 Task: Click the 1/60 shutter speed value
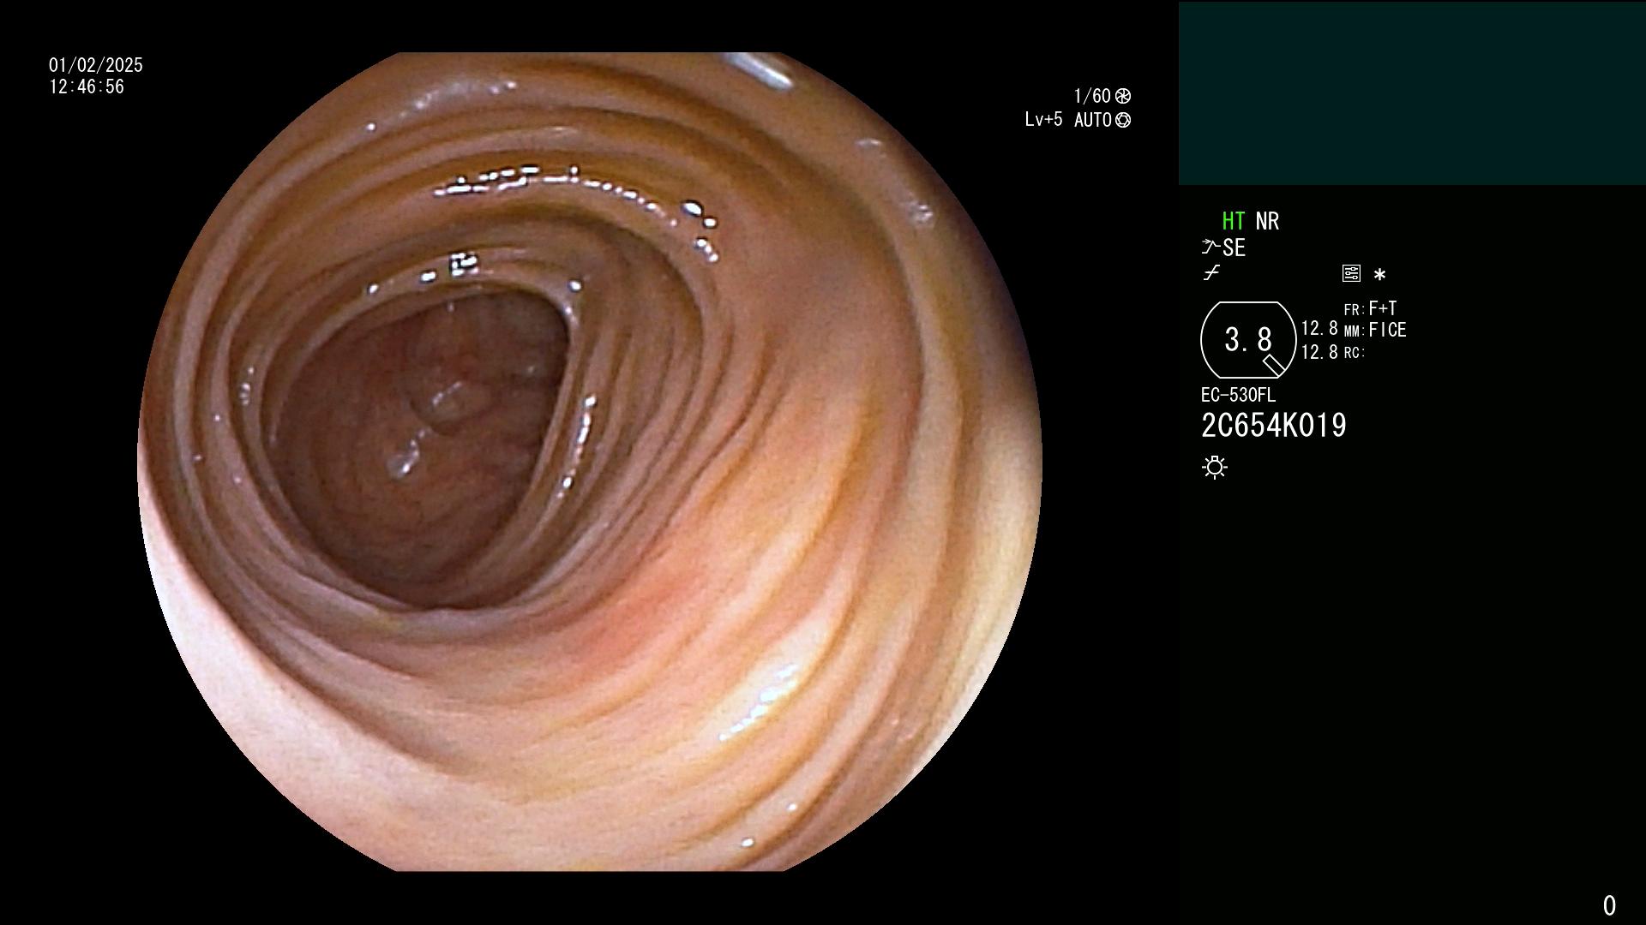pyautogui.click(x=1092, y=96)
